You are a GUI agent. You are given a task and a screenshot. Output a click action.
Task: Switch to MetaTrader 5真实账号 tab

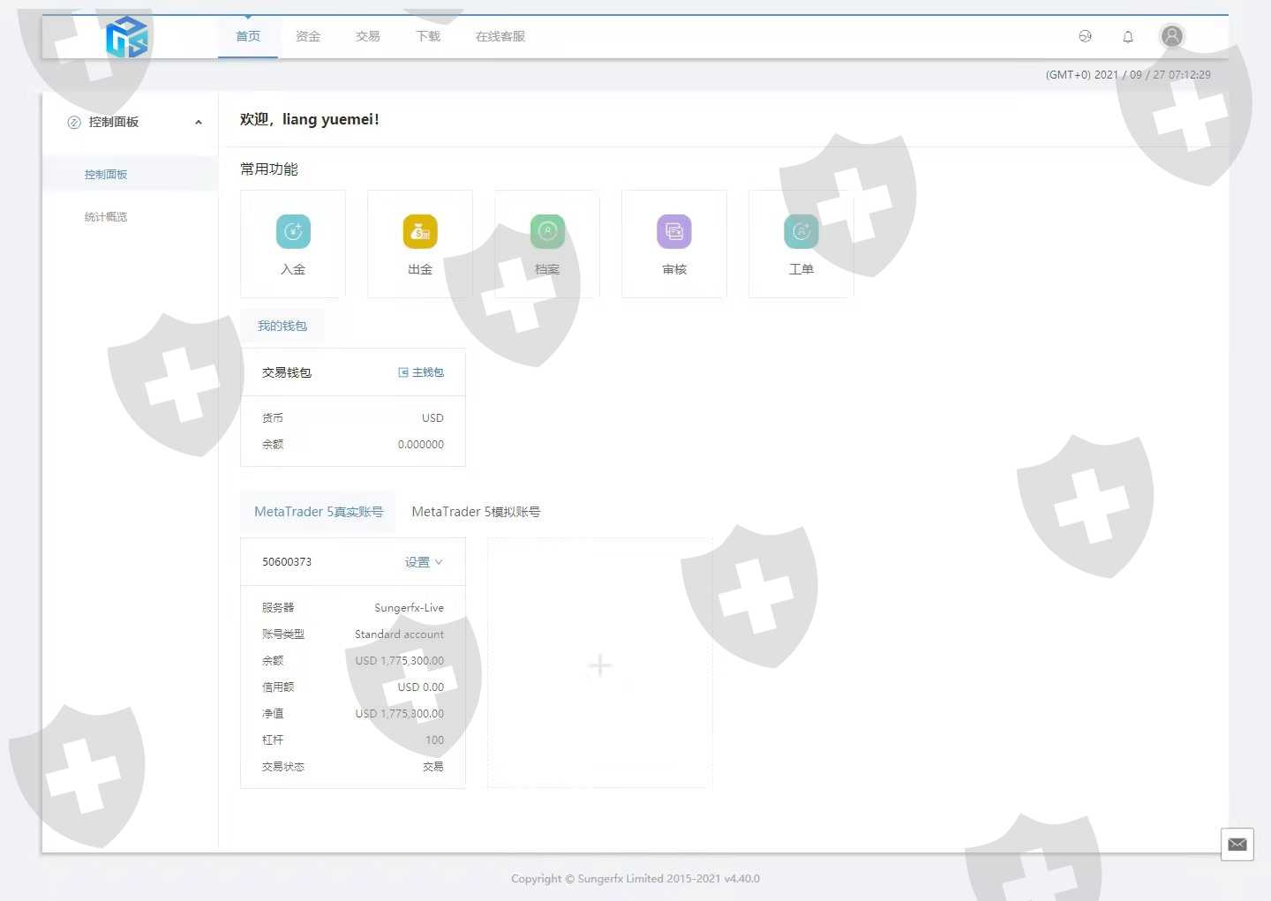click(319, 512)
